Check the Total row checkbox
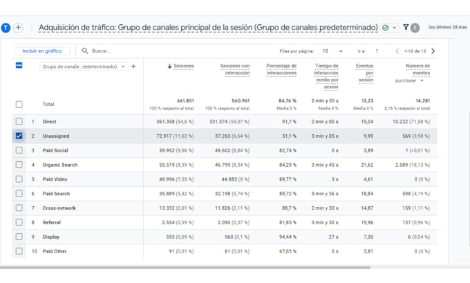Viewport: 470px width, 283px height. coord(19,104)
